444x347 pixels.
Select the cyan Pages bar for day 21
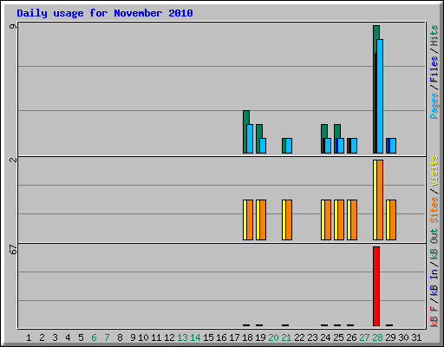pos(289,146)
